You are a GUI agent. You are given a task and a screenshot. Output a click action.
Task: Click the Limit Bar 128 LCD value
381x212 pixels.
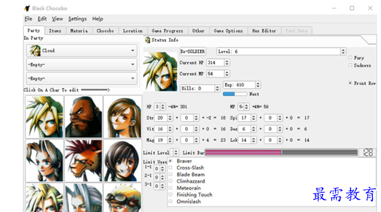(x=368, y=153)
